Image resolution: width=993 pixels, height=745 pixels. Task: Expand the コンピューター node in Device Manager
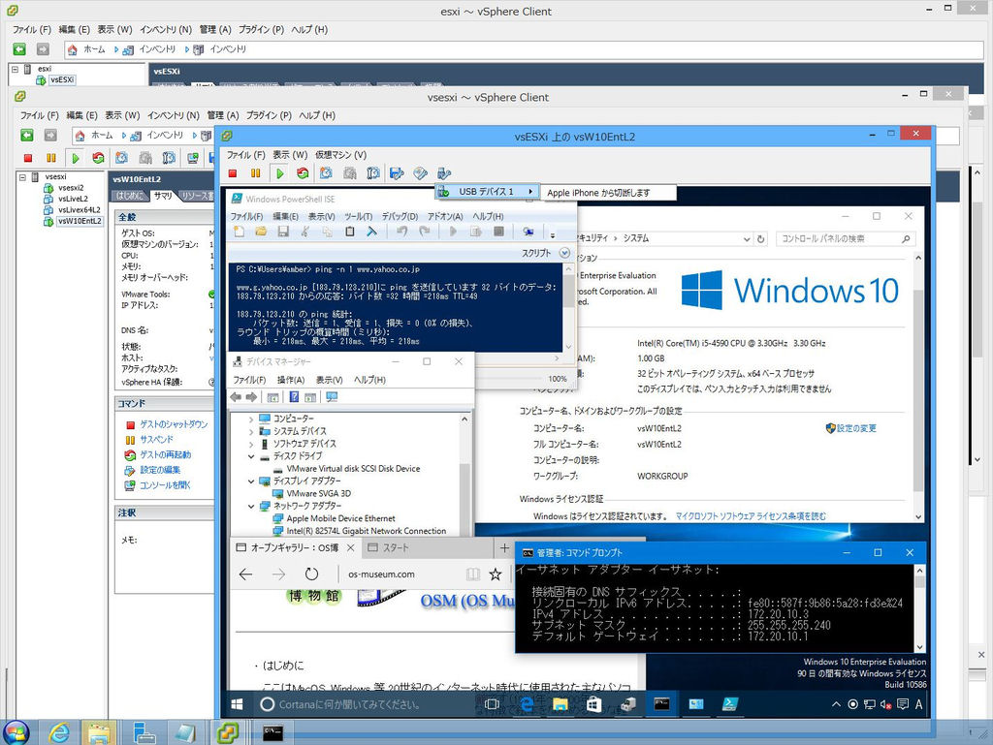[251, 419]
